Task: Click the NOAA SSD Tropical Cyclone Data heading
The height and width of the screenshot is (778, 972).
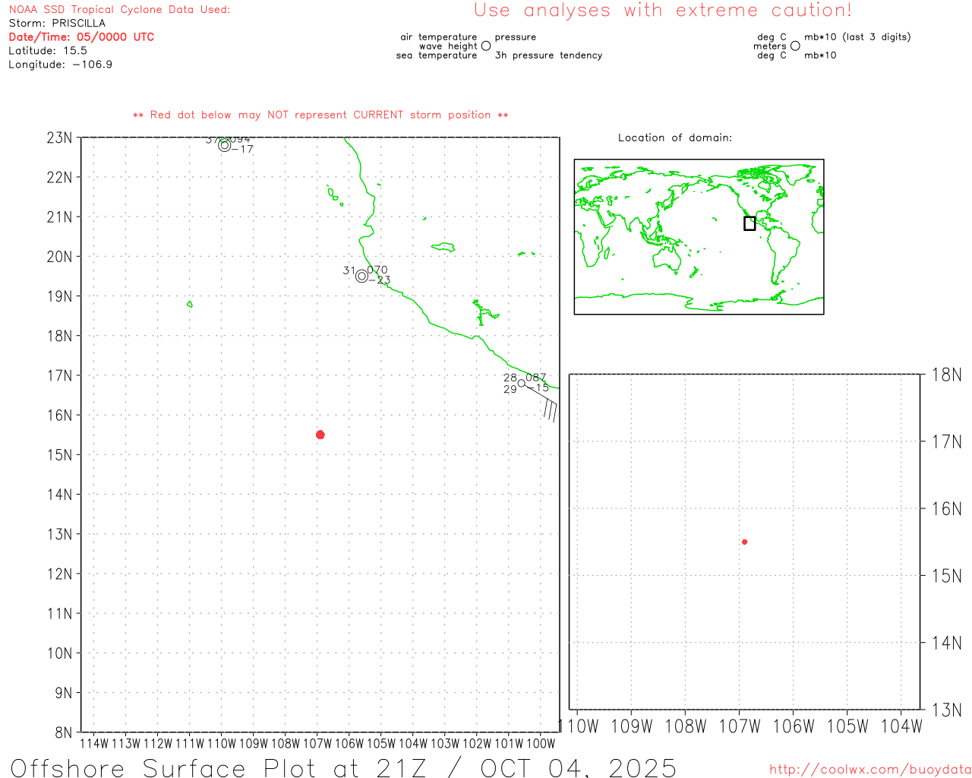Action: (x=119, y=10)
